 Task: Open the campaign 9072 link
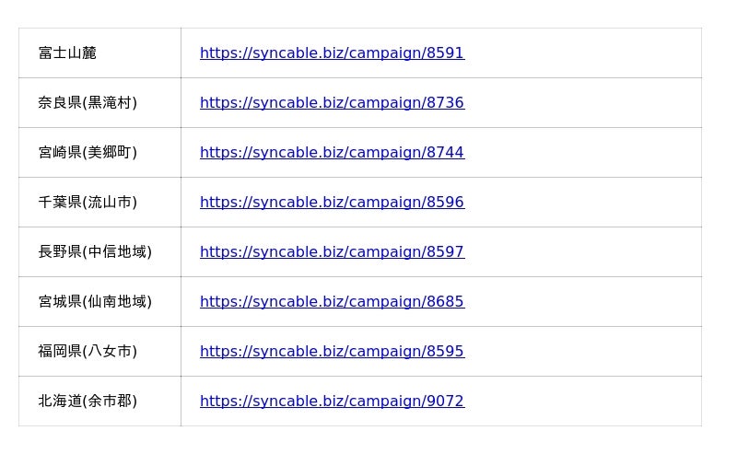pyautogui.click(x=332, y=402)
